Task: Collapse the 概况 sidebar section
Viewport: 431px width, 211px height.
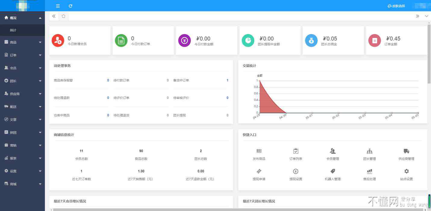Action: click(22, 18)
